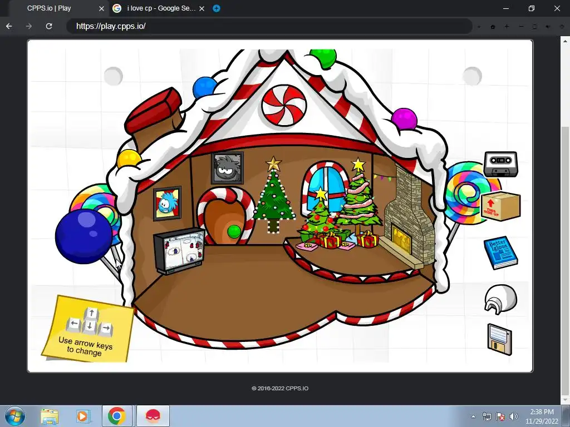Screen dimensions: 570x427
Task: Click the candy cane heart-shaped door
Action: coord(225,216)
